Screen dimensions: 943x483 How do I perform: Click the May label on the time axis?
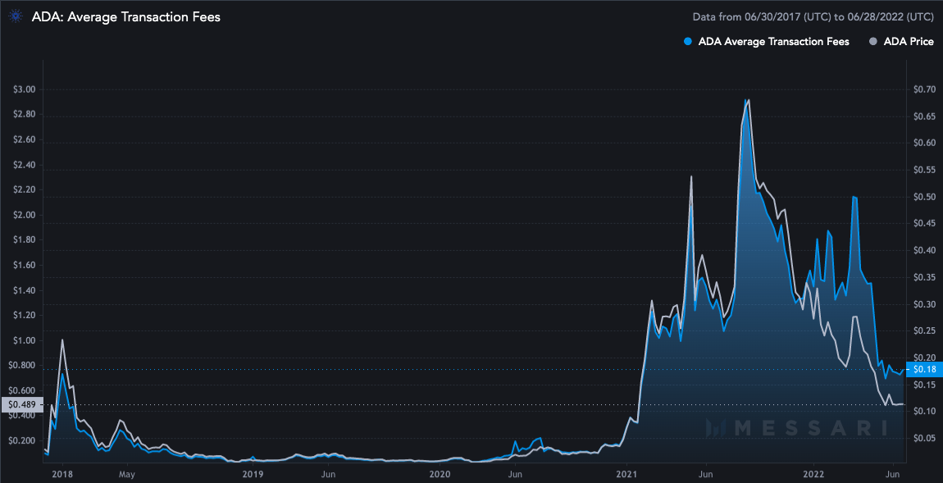(x=127, y=474)
